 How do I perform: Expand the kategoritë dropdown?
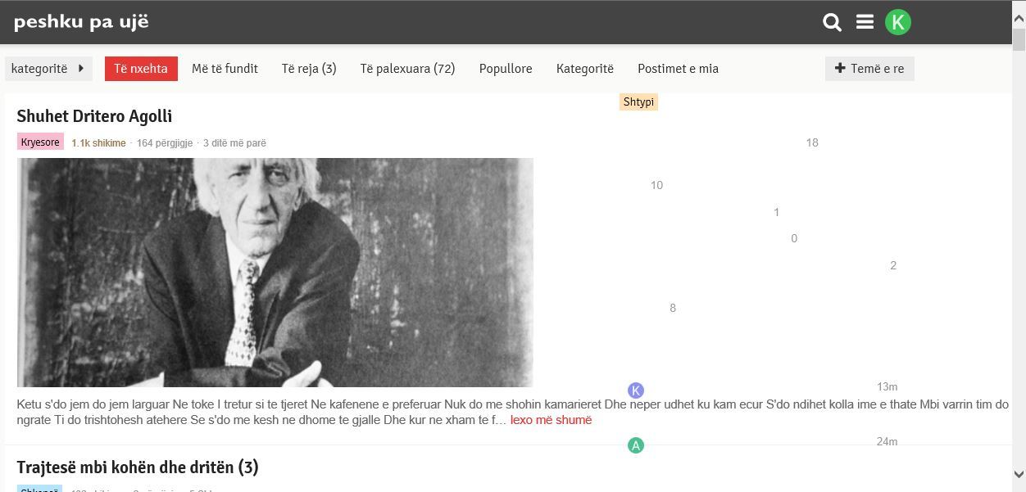point(48,69)
